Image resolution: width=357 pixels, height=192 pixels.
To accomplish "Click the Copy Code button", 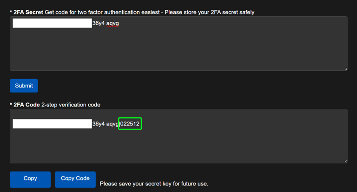I will pyautogui.click(x=75, y=179).
